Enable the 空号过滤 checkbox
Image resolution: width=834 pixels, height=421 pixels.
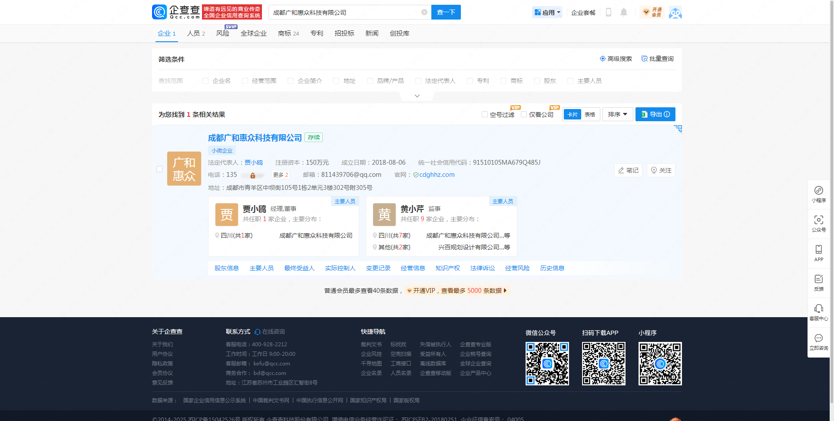(x=485, y=114)
